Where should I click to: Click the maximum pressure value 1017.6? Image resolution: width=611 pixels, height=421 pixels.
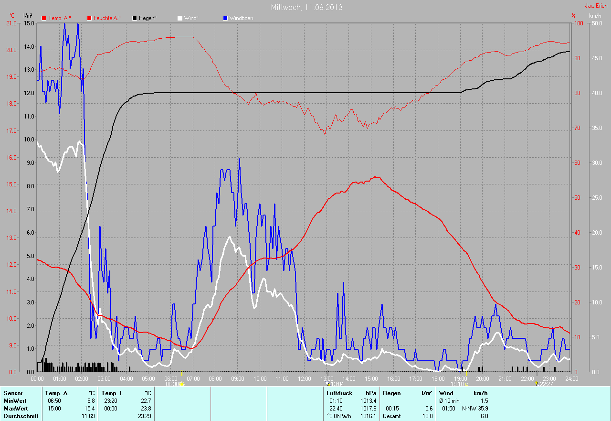(368, 409)
